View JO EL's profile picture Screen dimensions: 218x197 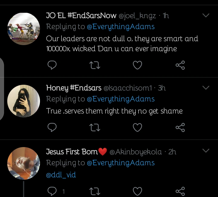(x=23, y=29)
